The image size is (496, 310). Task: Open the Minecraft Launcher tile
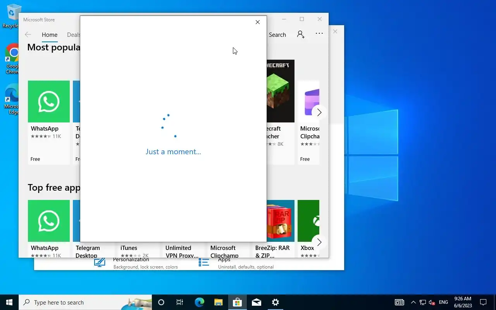(x=281, y=112)
